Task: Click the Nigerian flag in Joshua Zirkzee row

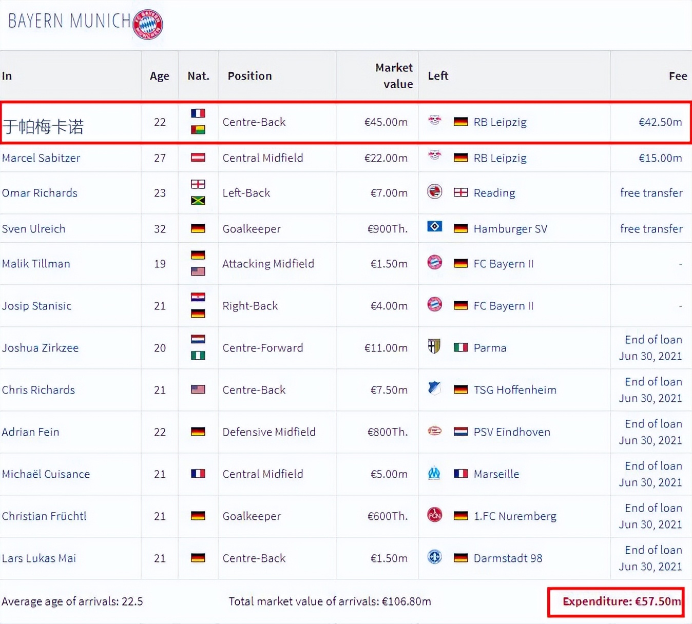Action: [x=198, y=356]
